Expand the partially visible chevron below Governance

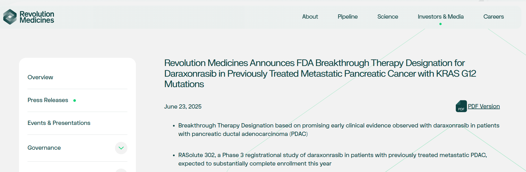point(121,170)
